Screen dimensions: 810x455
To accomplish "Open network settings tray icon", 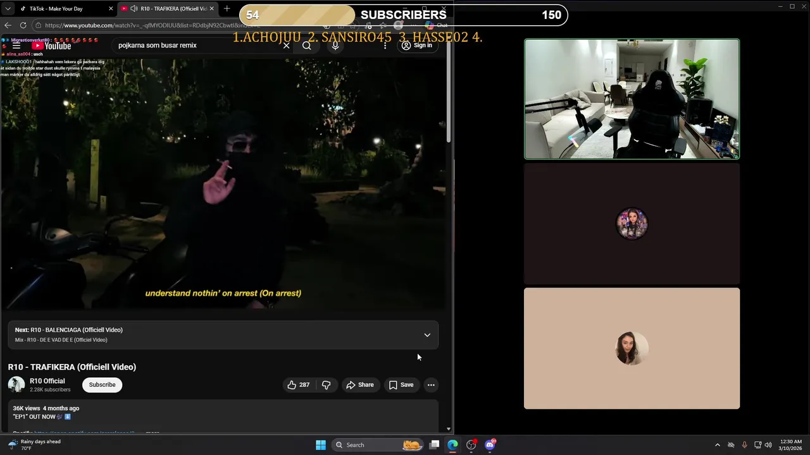I will 757,445.
